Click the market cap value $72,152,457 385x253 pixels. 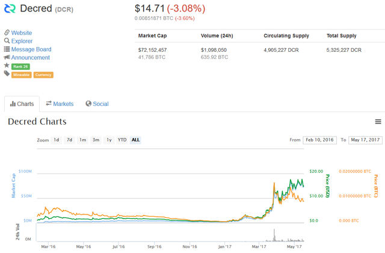(152, 50)
